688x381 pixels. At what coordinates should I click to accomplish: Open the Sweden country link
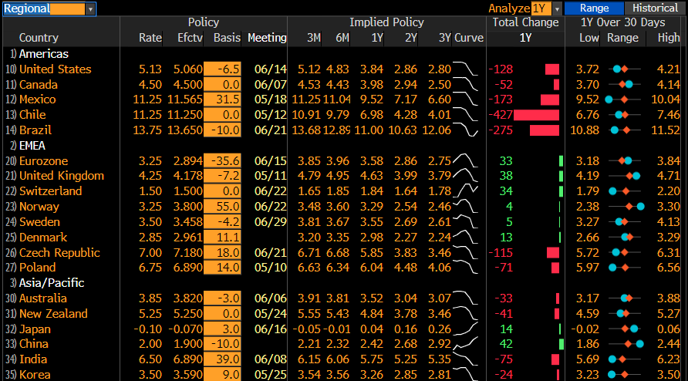[39, 222]
